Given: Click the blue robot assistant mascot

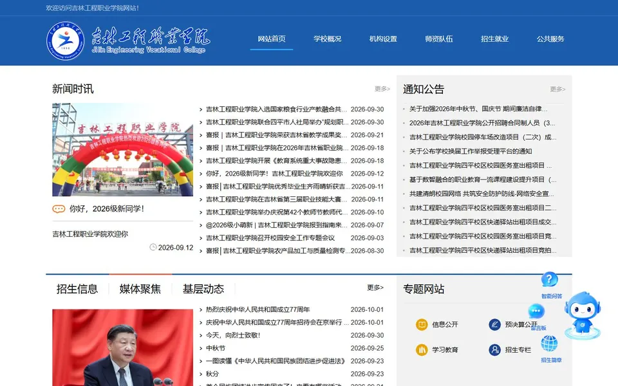Looking at the screenshot, I should click(583, 315).
